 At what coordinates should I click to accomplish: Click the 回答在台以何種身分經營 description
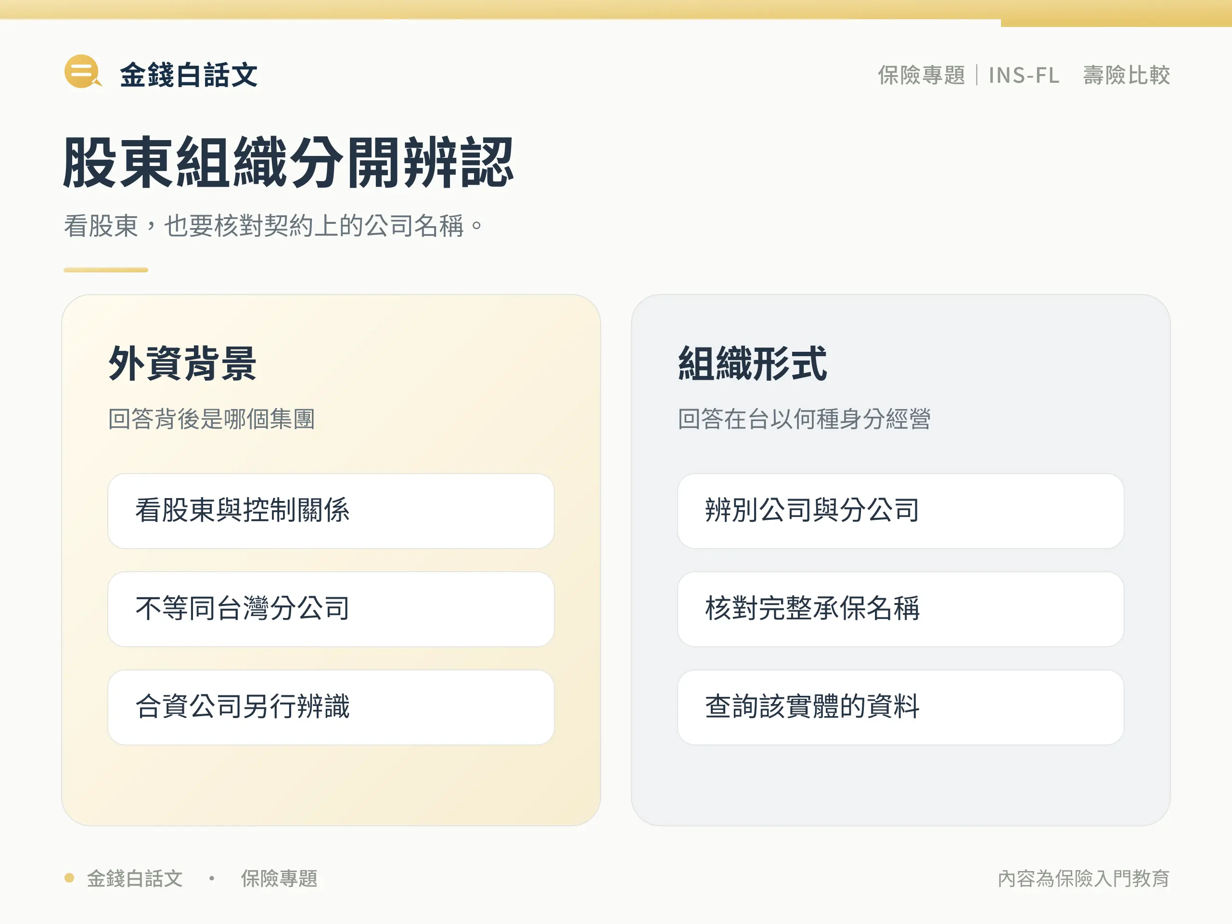pyautogui.click(x=804, y=419)
